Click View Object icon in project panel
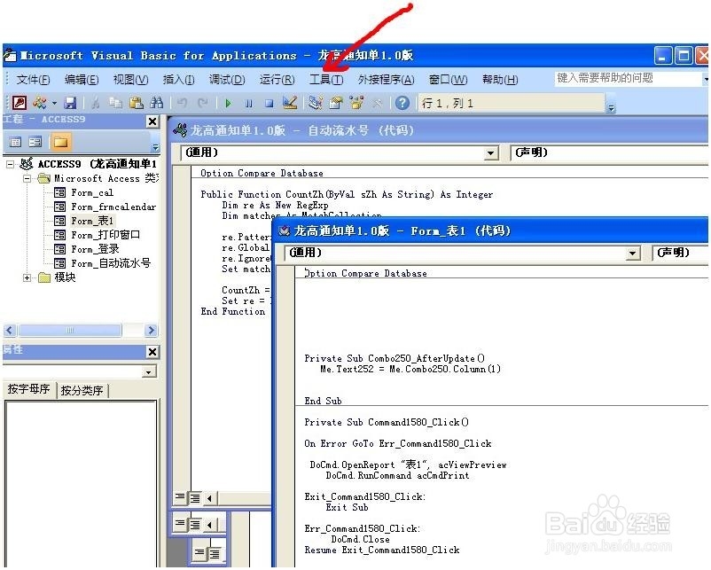 pyautogui.click(x=35, y=142)
